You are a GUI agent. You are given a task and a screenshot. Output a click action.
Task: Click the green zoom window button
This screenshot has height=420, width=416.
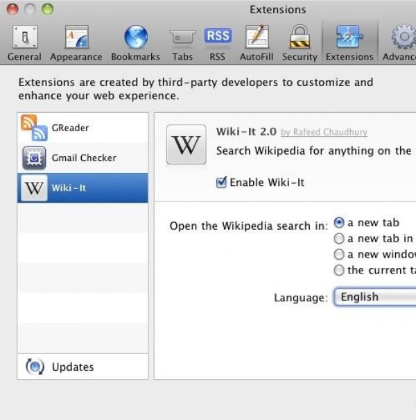coord(47,9)
